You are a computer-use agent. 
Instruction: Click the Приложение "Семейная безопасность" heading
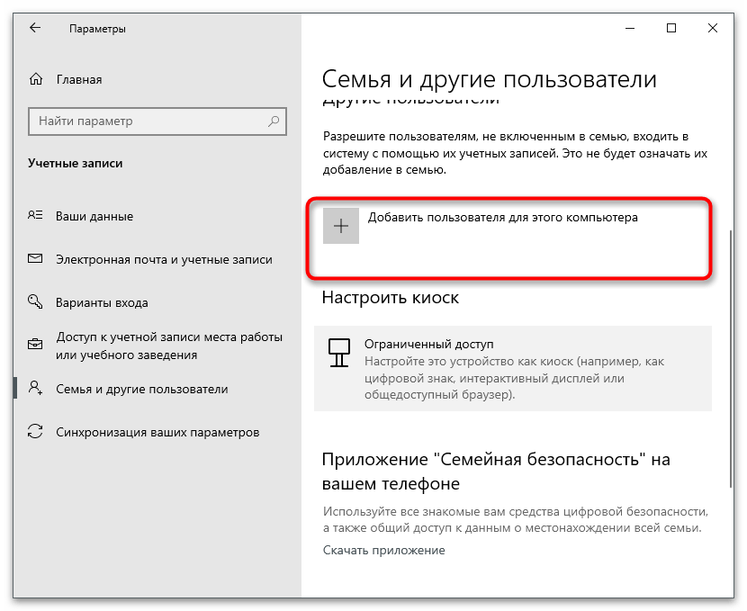496,472
